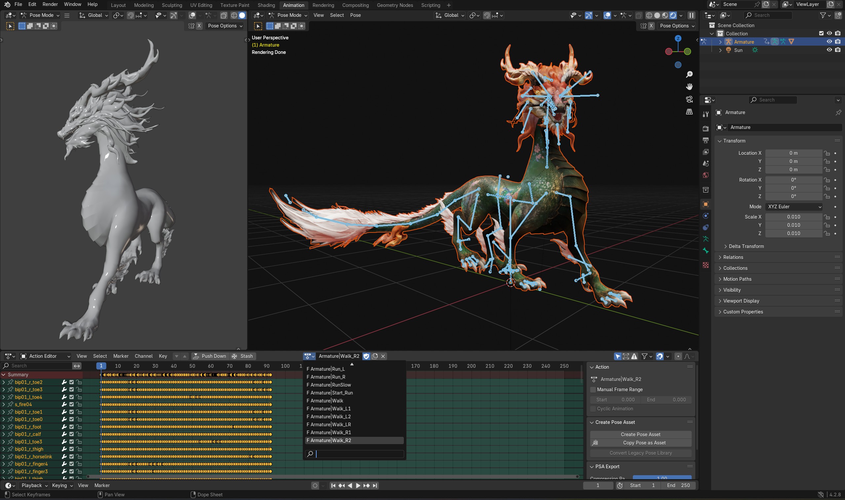The image size is (845, 500).
Task: Click the Scale X value field
Action: pos(793,217)
